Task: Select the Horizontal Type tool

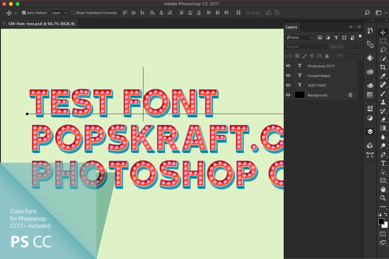Action: [383, 163]
